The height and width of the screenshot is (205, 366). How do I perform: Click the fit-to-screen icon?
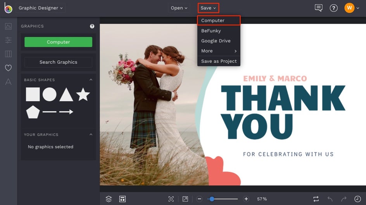[171, 199]
